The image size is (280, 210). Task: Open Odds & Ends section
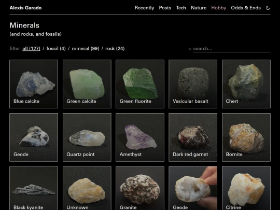pyautogui.click(x=246, y=8)
